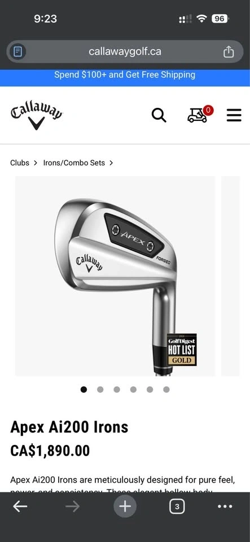Open a new tab with plus button
250x542 pixels.
(125, 507)
